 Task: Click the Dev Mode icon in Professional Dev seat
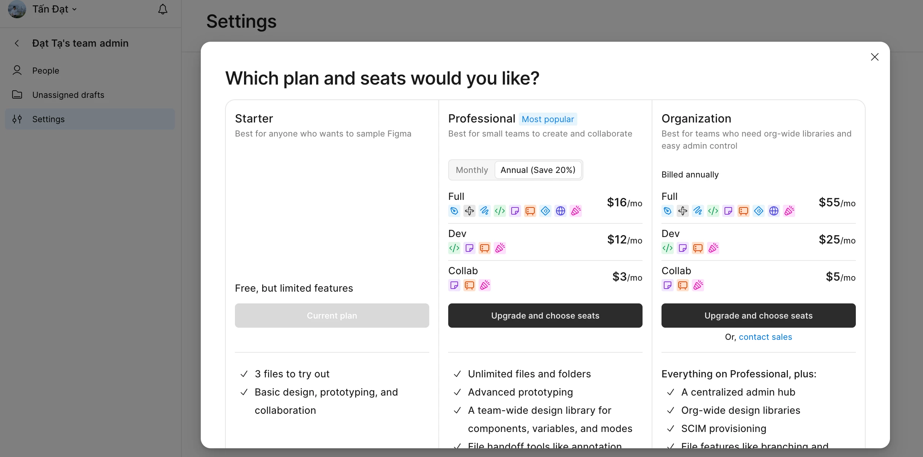pyautogui.click(x=454, y=248)
